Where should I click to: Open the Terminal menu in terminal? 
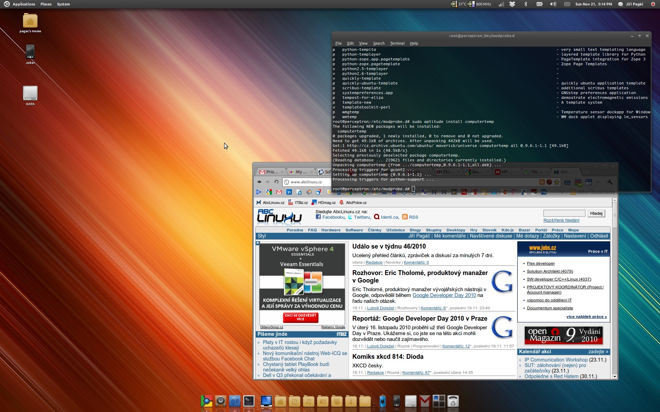[397, 43]
